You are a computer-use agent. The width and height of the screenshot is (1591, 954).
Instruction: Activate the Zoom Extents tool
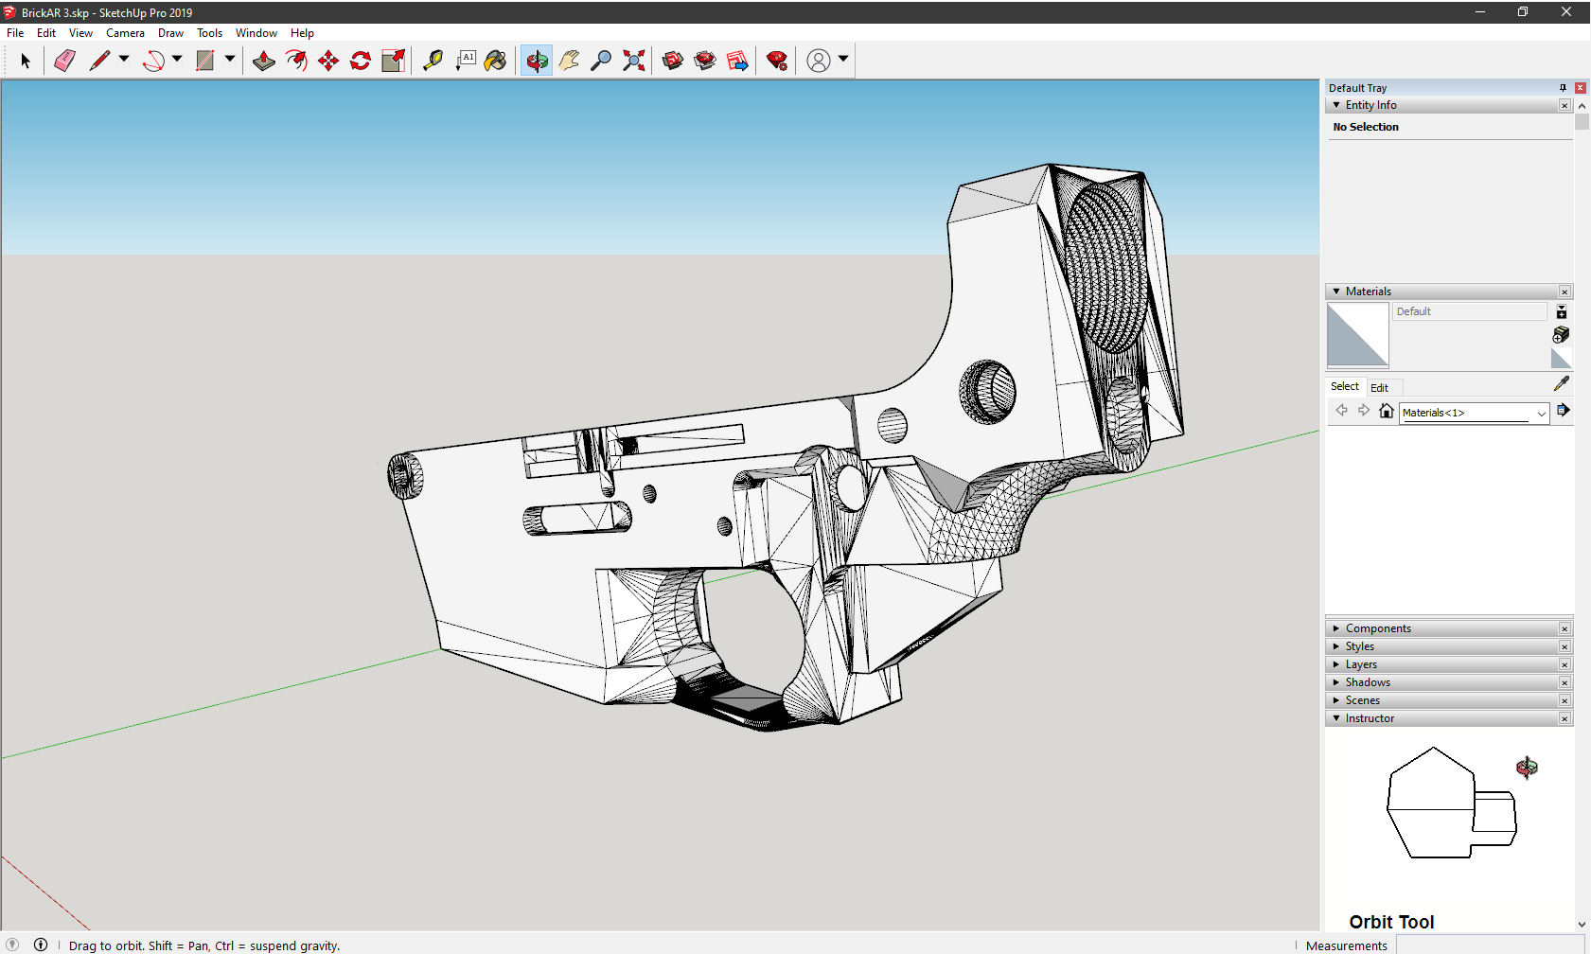tap(634, 61)
